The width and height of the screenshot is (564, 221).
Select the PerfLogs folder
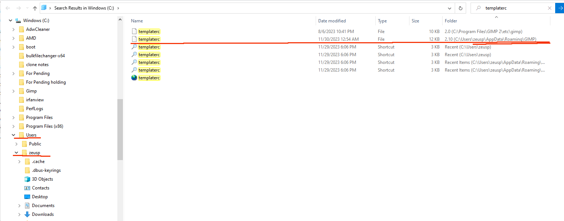point(35,109)
